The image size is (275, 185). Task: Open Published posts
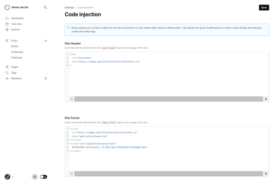(x=16, y=58)
